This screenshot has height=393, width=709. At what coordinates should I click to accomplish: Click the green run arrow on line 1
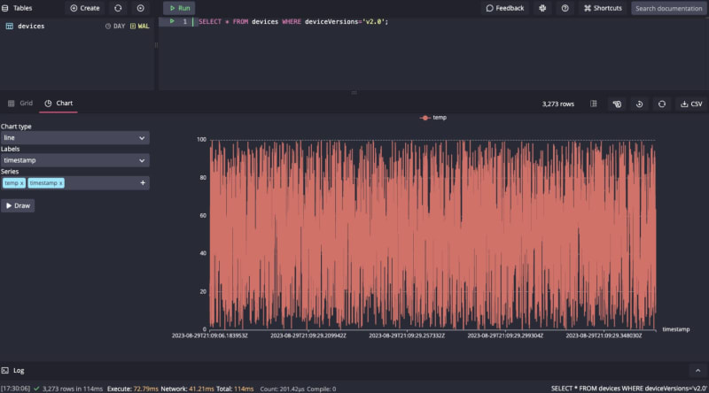click(172, 21)
